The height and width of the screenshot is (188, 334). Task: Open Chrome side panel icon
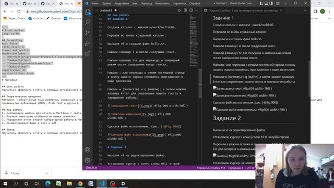[x=315, y=11]
